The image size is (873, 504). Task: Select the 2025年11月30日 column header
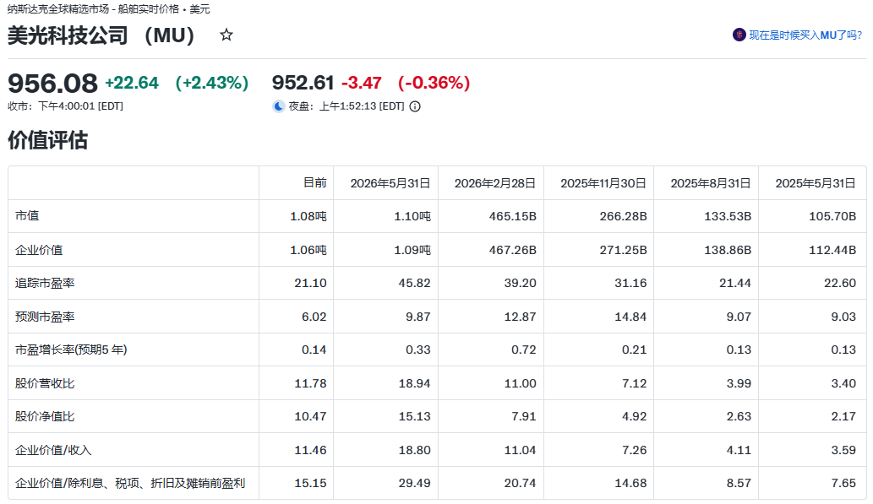603,183
